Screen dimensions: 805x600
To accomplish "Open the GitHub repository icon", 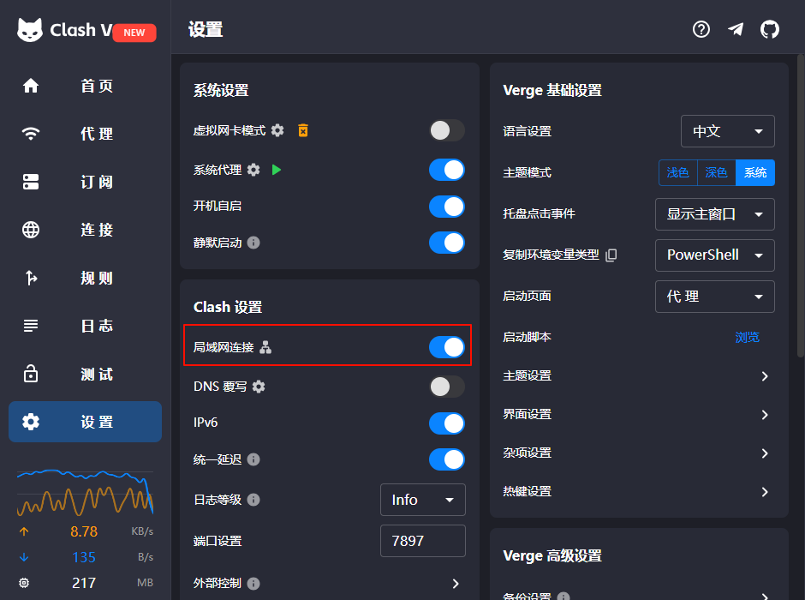I will pos(769,29).
